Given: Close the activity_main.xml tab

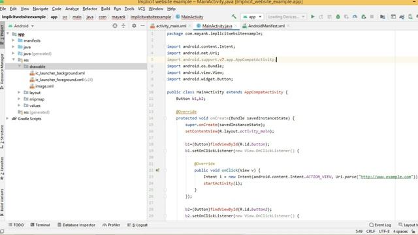Looking at the screenshot, I should pyautogui.click(x=190, y=26).
